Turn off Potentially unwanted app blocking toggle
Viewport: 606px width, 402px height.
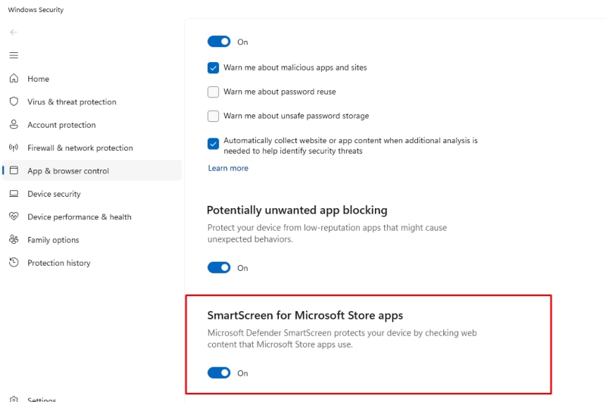point(219,267)
